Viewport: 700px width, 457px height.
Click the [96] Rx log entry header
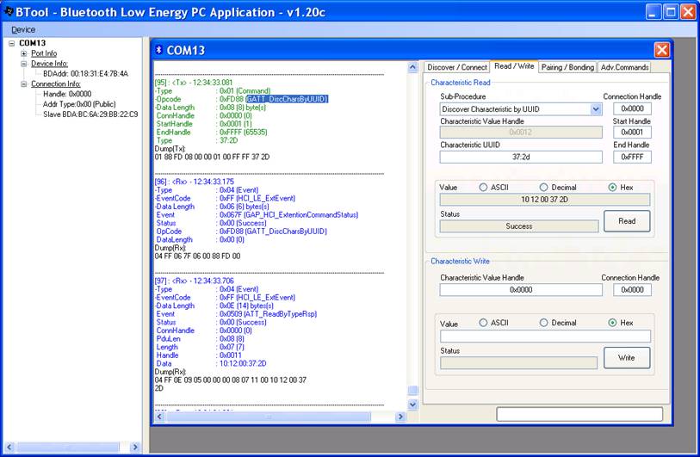(x=194, y=182)
